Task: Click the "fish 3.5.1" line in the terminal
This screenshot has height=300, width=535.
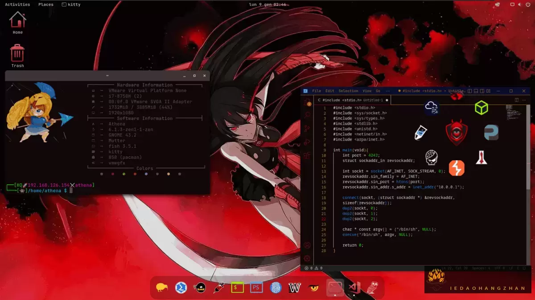Action: [122, 146]
